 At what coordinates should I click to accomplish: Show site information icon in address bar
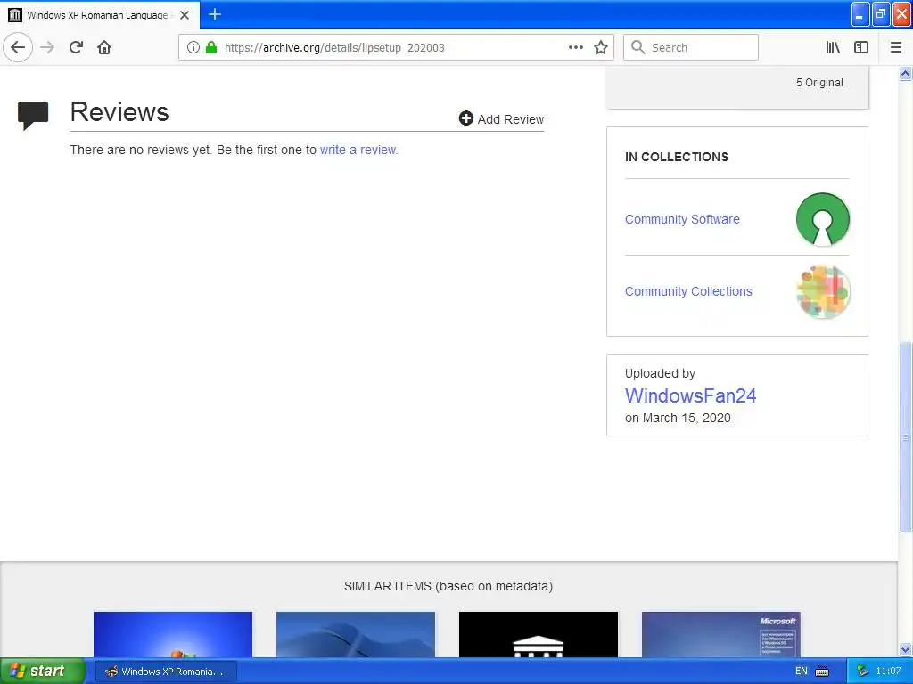[x=193, y=47]
